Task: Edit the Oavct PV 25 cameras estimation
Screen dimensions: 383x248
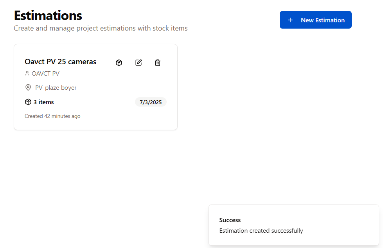Action: (138, 63)
